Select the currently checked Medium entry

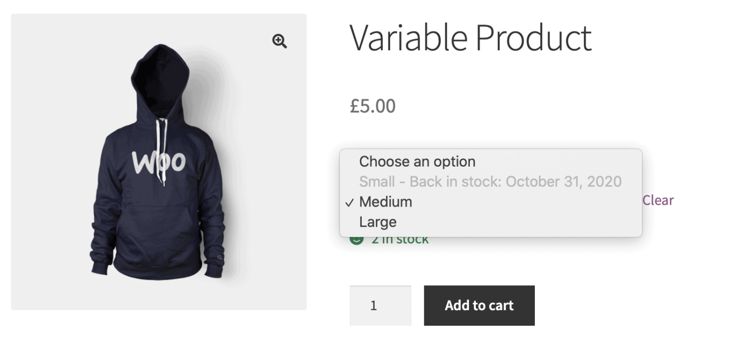pos(386,202)
